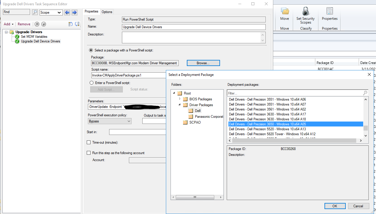Select 'Dell Precision 3650 - Windows 10 x64 A05'
This screenshot has width=376, height=214.
[x=295, y=124]
